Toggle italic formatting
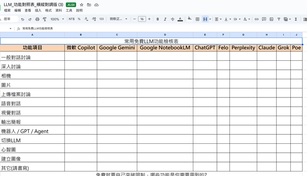 [x=165, y=19]
